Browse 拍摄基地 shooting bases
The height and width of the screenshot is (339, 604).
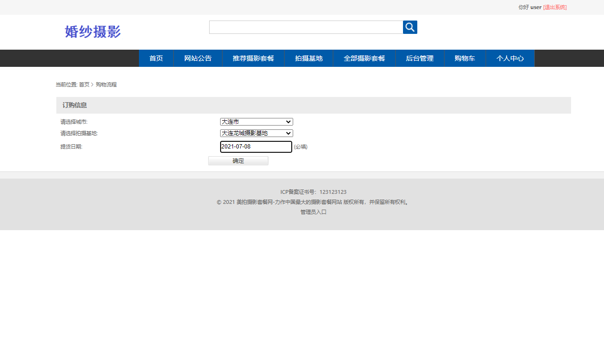[x=308, y=58]
